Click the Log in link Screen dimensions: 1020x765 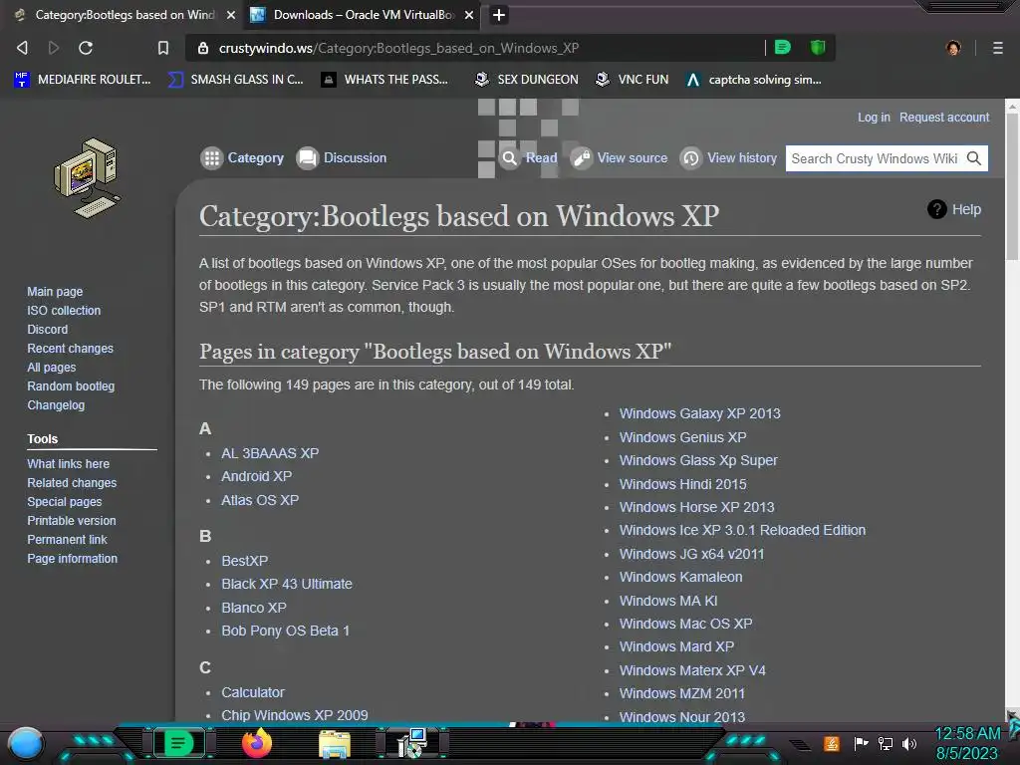coord(874,118)
